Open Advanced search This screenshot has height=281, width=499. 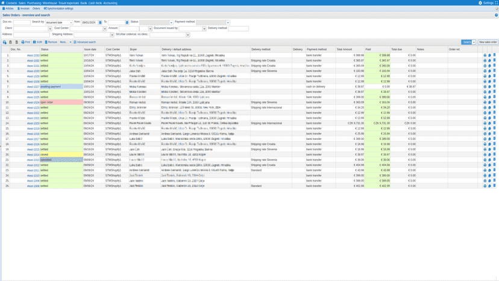(84, 42)
